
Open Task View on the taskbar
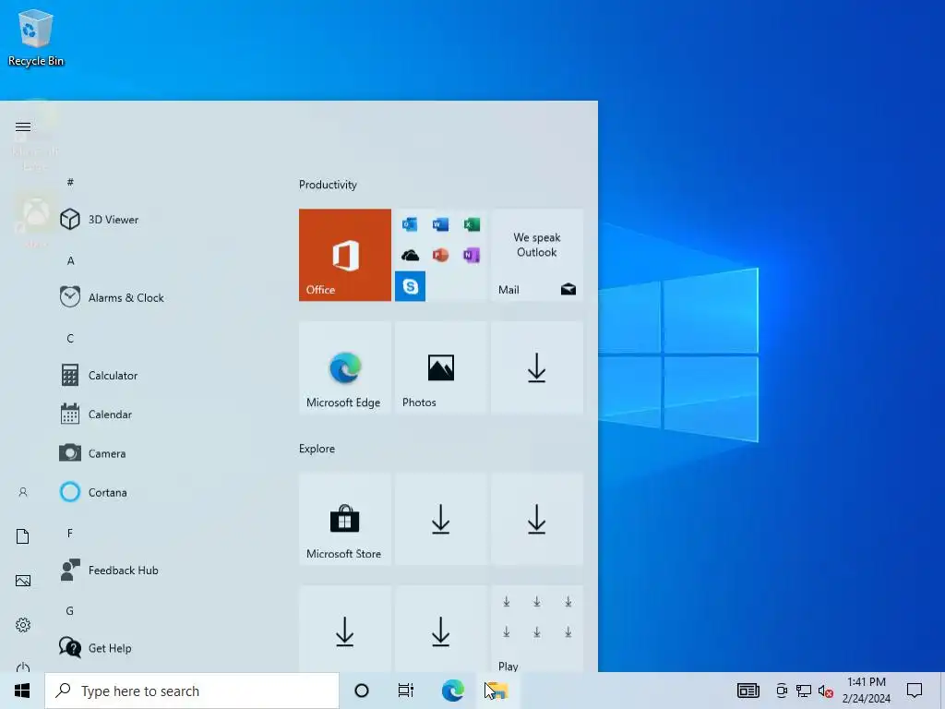click(x=406, y=691)
